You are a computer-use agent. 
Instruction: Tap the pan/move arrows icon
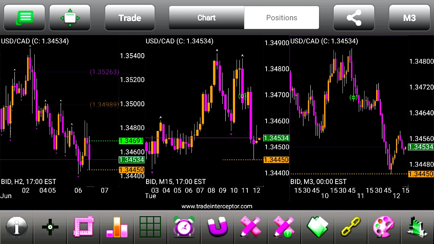70,17
